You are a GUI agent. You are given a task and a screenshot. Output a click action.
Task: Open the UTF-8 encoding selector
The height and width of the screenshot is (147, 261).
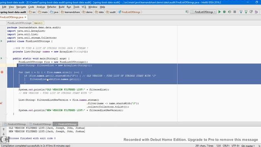click(235, 146)
